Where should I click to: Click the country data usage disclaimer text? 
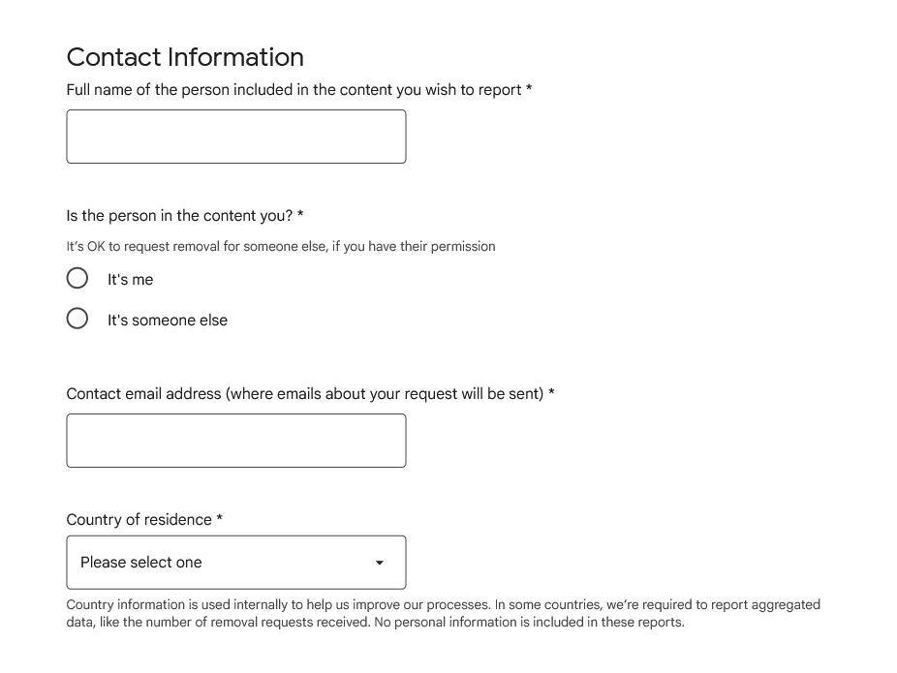tap(442, 614)
